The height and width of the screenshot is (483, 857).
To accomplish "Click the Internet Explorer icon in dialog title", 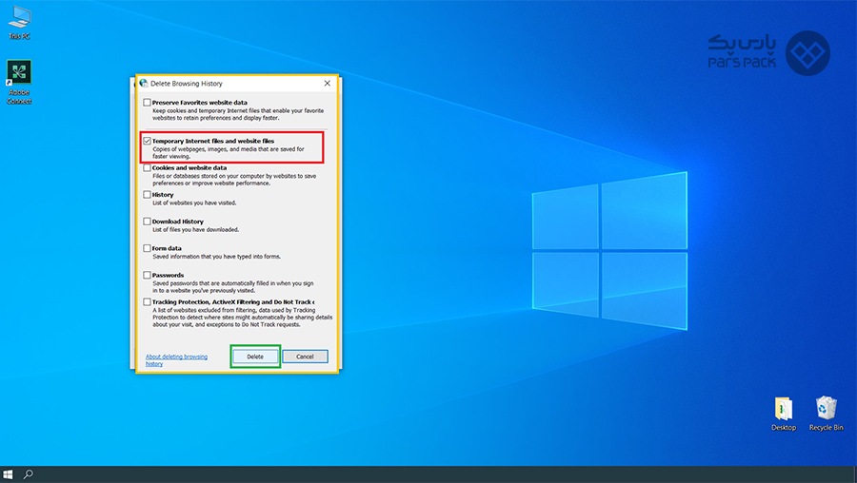I will [144, 84].
